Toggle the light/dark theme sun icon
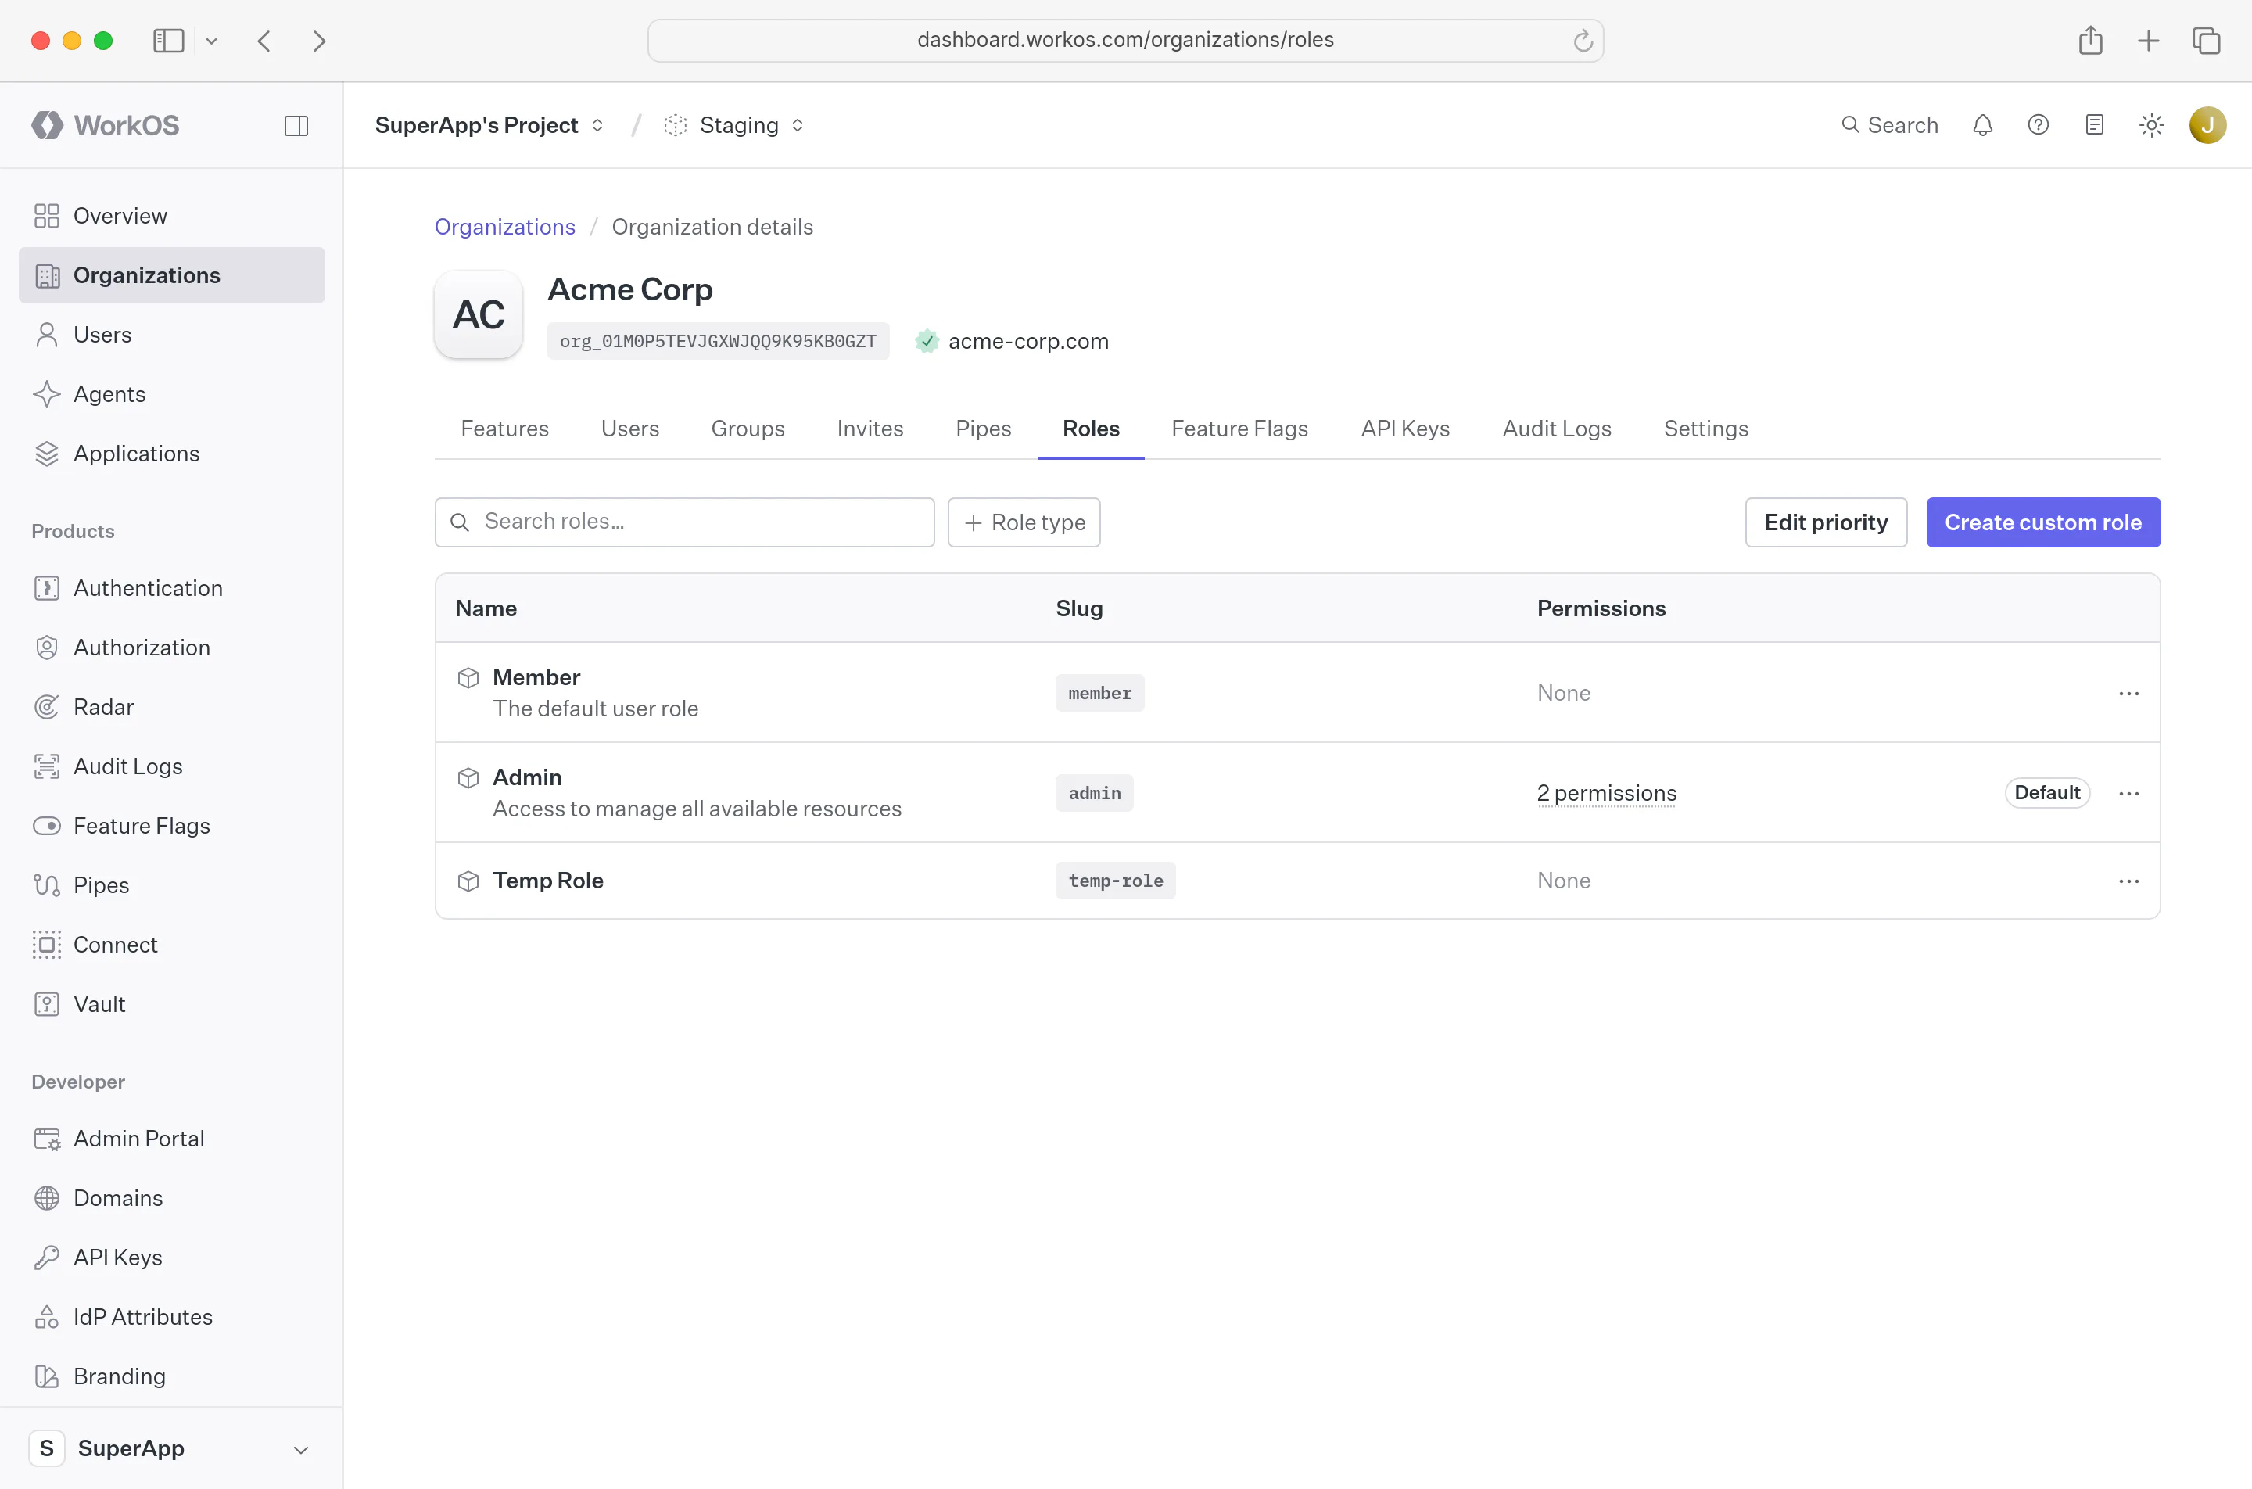 (x=2151, y=125)
